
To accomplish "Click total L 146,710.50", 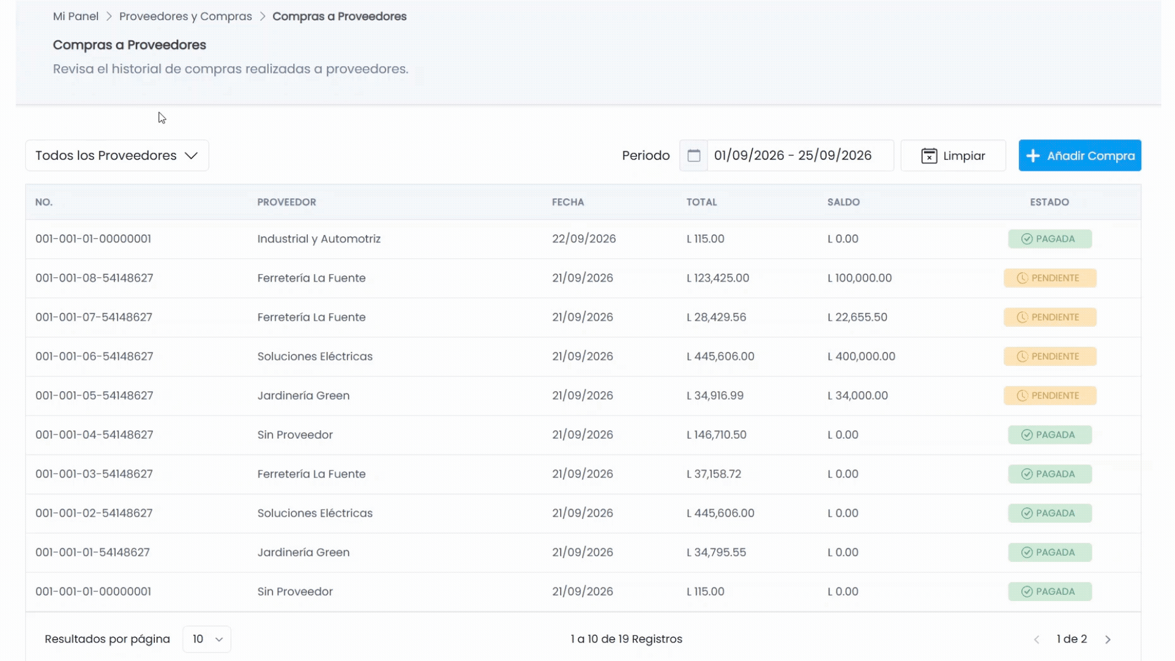I will click(716, 435).
